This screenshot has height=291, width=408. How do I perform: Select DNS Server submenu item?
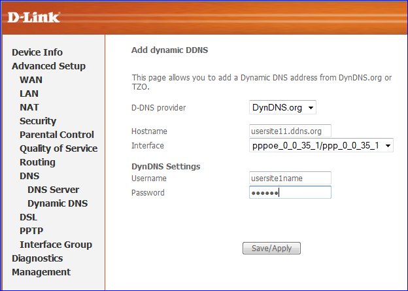tap(54, 190)
